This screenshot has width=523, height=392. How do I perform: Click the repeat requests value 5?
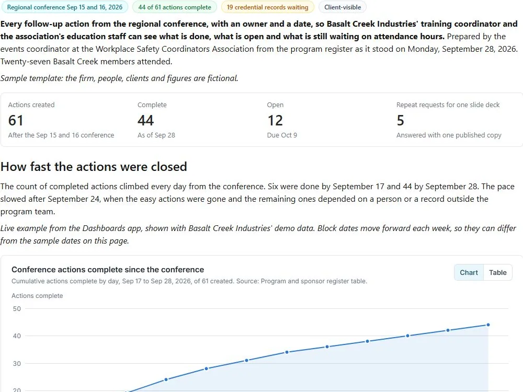coord(400,120)
